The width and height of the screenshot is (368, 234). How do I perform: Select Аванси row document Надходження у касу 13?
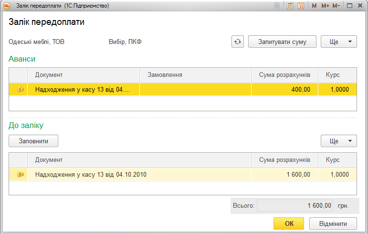coord(84,89)
